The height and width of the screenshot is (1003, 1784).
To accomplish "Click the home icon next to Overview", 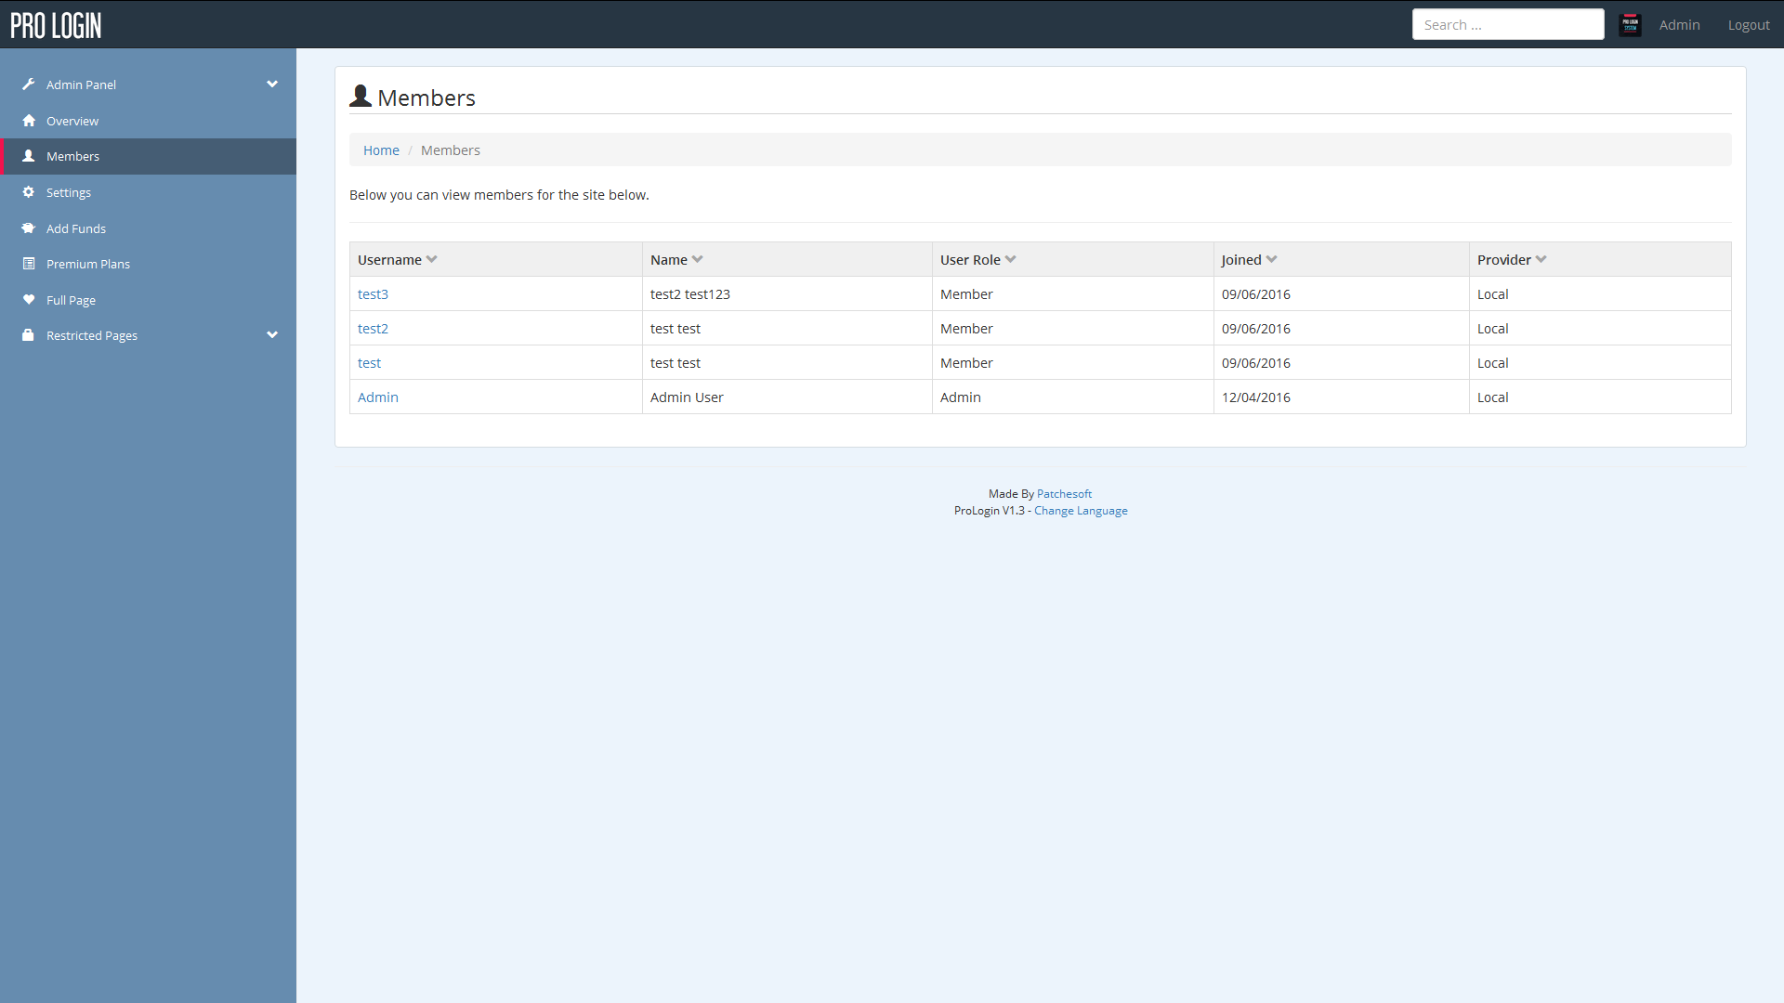I will (29, 121).
